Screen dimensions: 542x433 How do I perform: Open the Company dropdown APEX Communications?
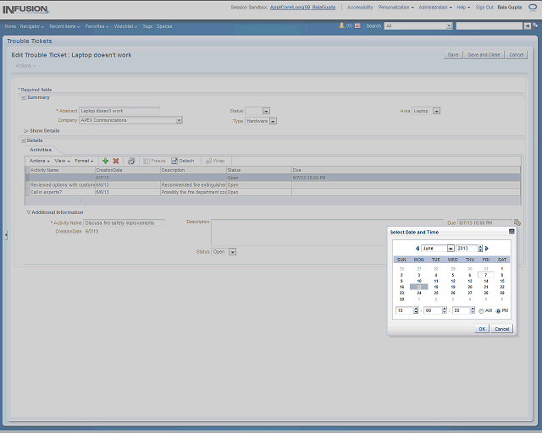(179, 120)
